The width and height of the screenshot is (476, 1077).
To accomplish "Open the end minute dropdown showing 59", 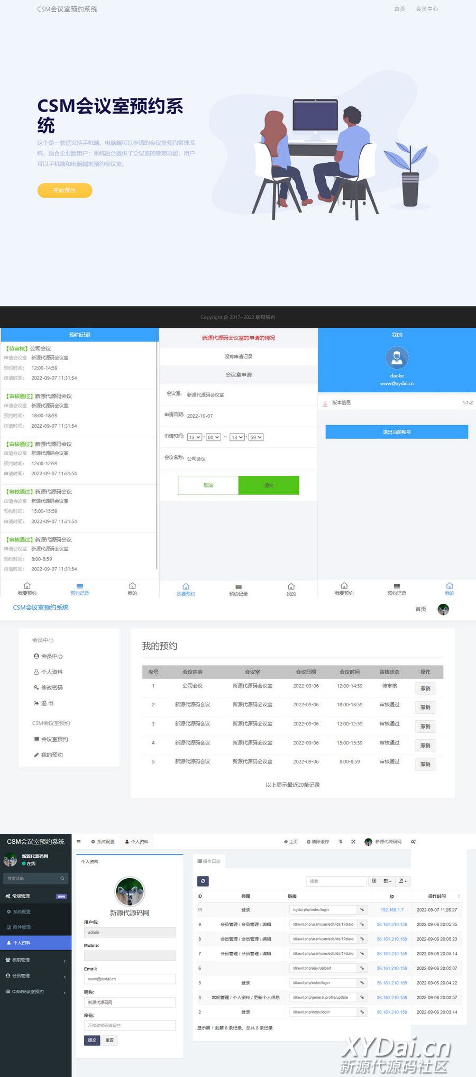I will pos(256,437).
